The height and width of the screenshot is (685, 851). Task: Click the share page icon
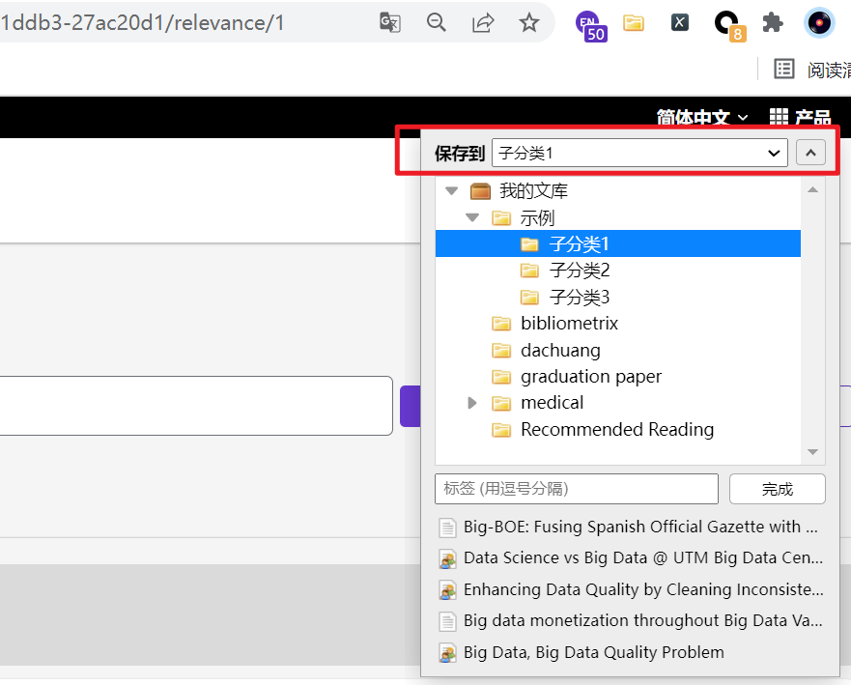point(482,23)
